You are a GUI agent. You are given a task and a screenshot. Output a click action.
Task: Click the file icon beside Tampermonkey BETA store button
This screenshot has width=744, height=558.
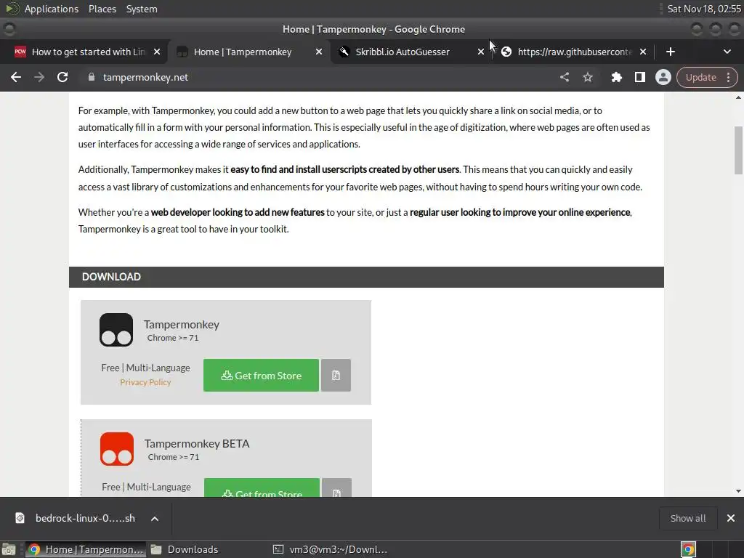(336, 488)
